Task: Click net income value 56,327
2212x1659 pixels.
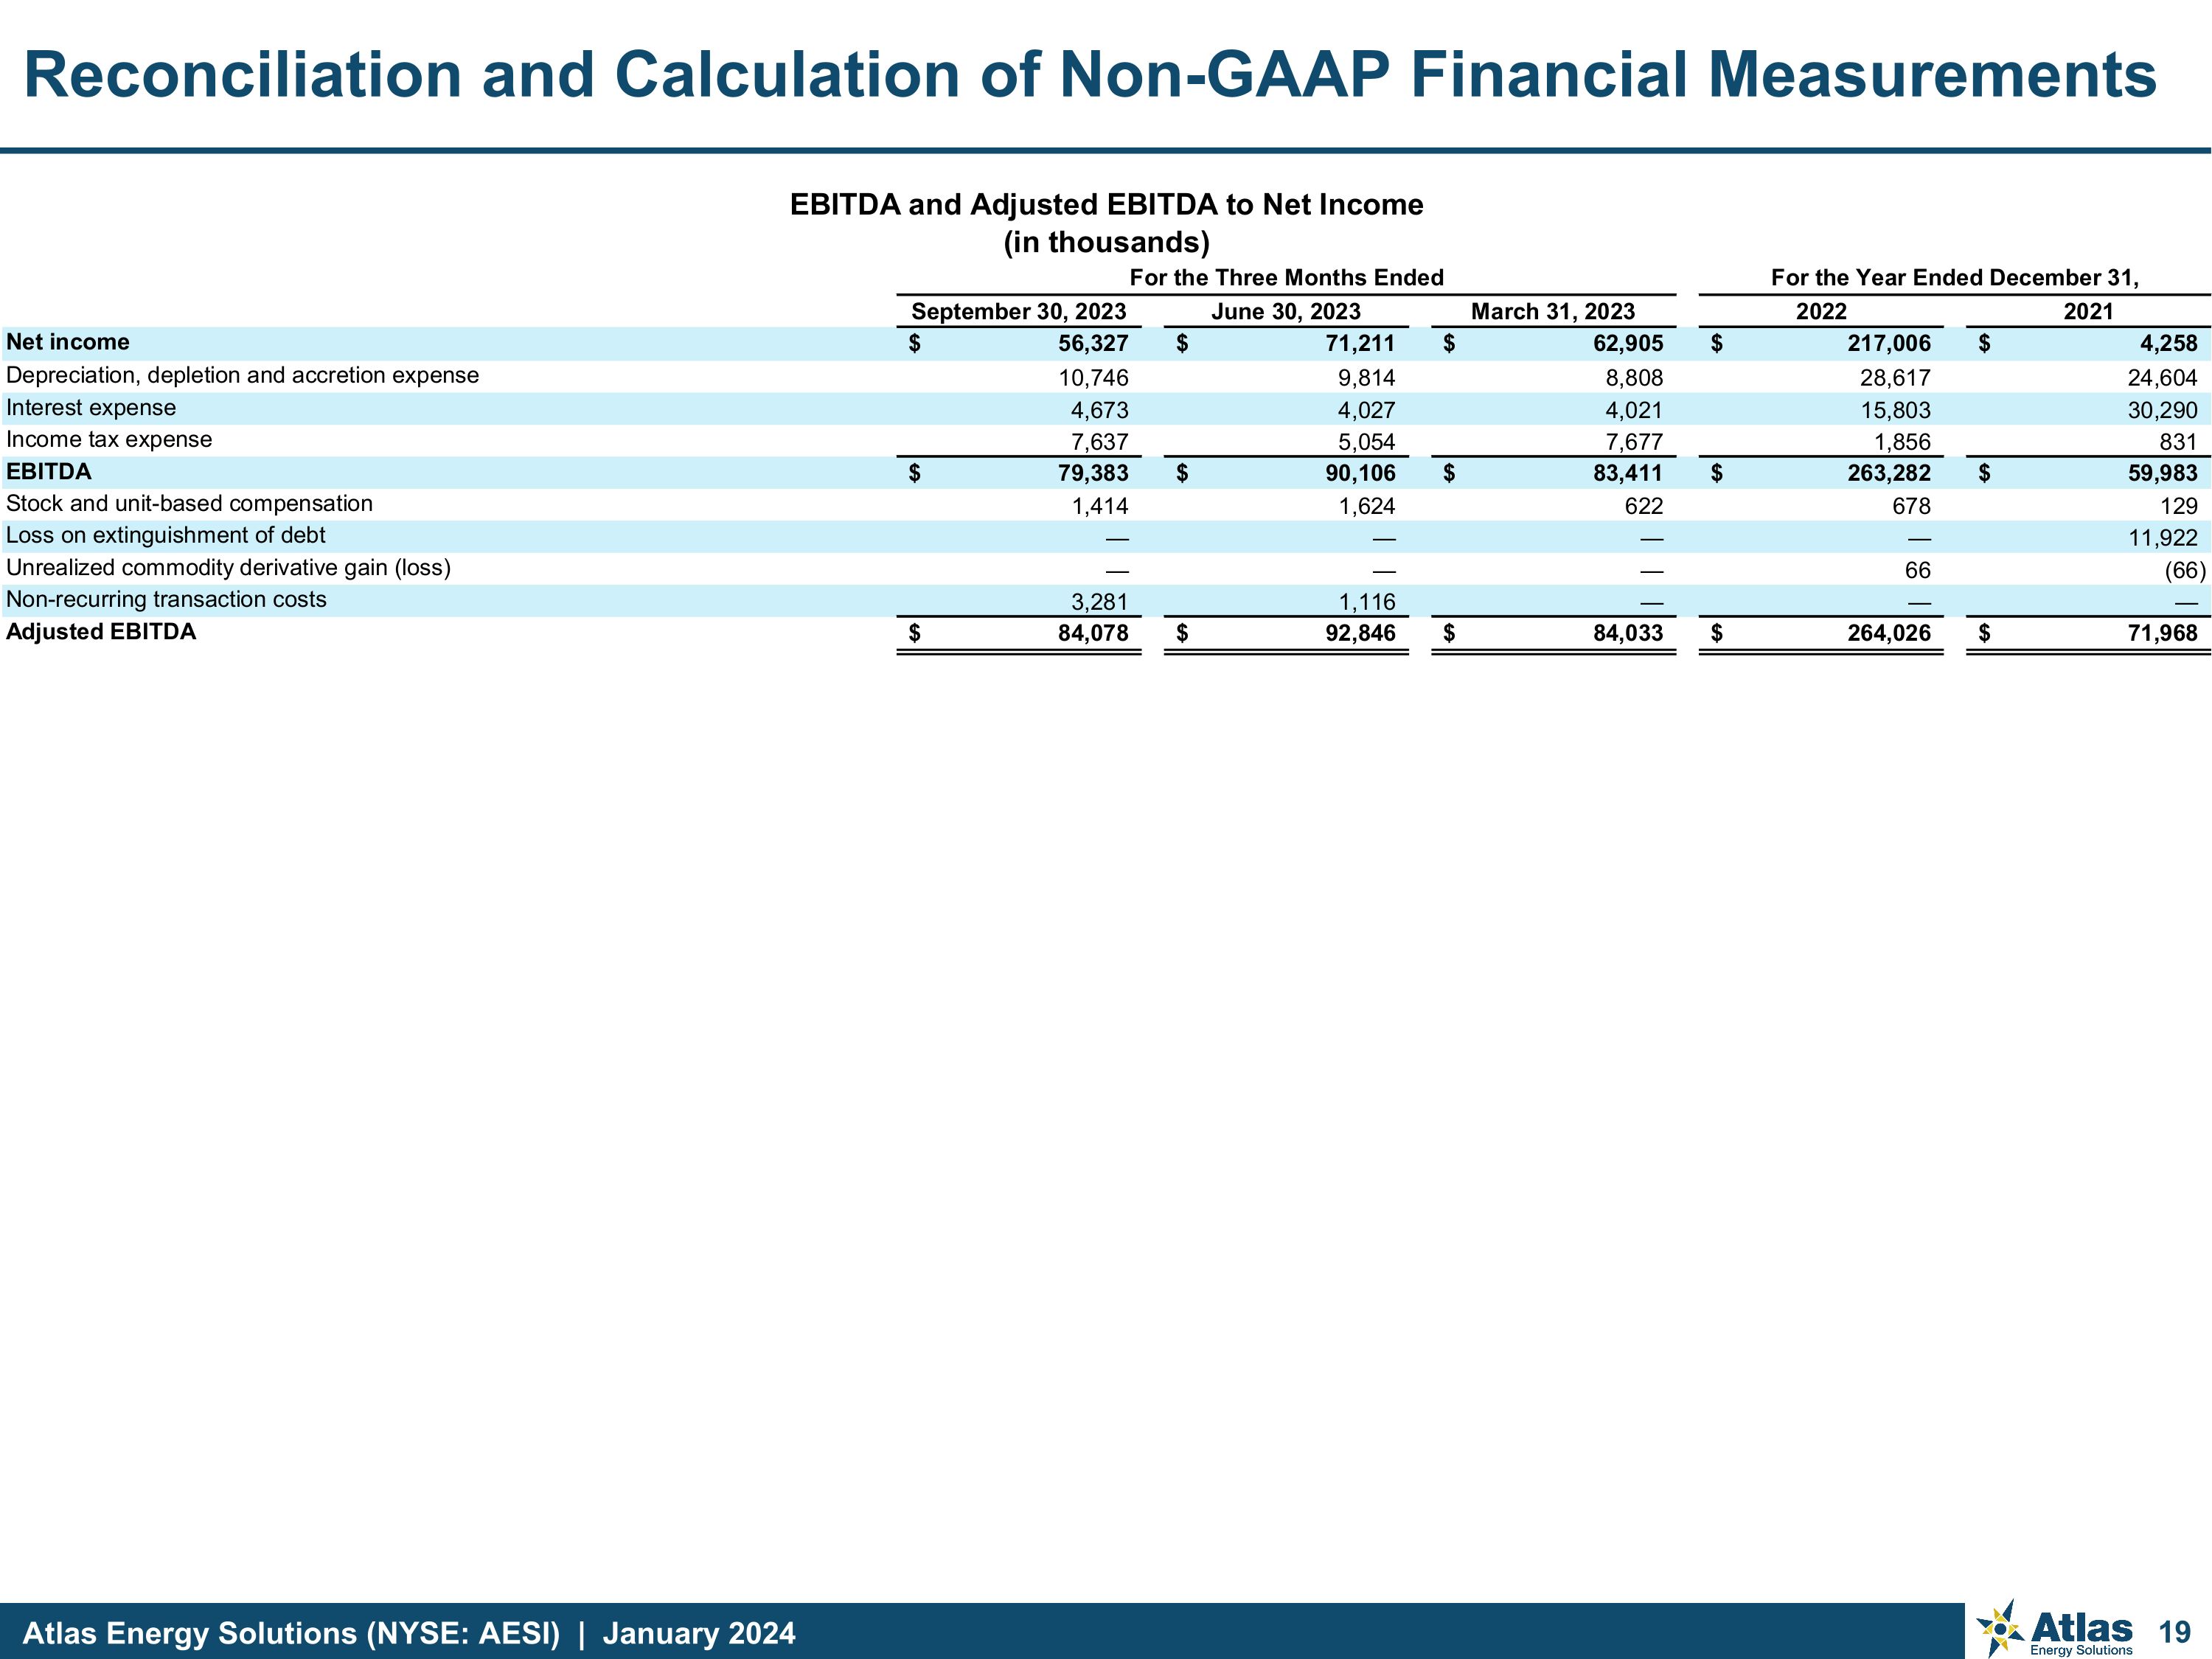Action: 1093,344
